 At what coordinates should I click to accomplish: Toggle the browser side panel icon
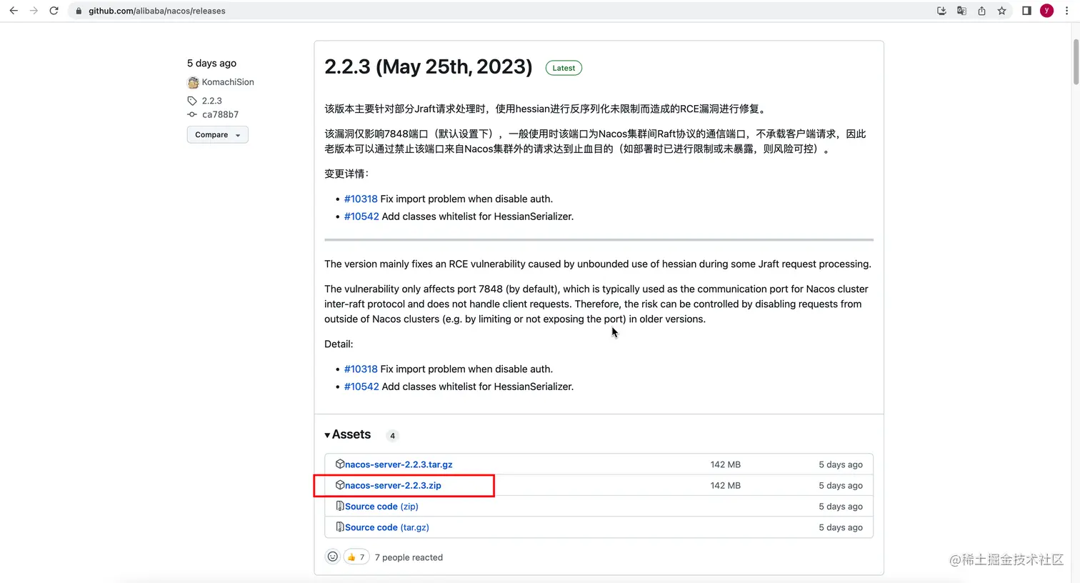[1026, 11]
